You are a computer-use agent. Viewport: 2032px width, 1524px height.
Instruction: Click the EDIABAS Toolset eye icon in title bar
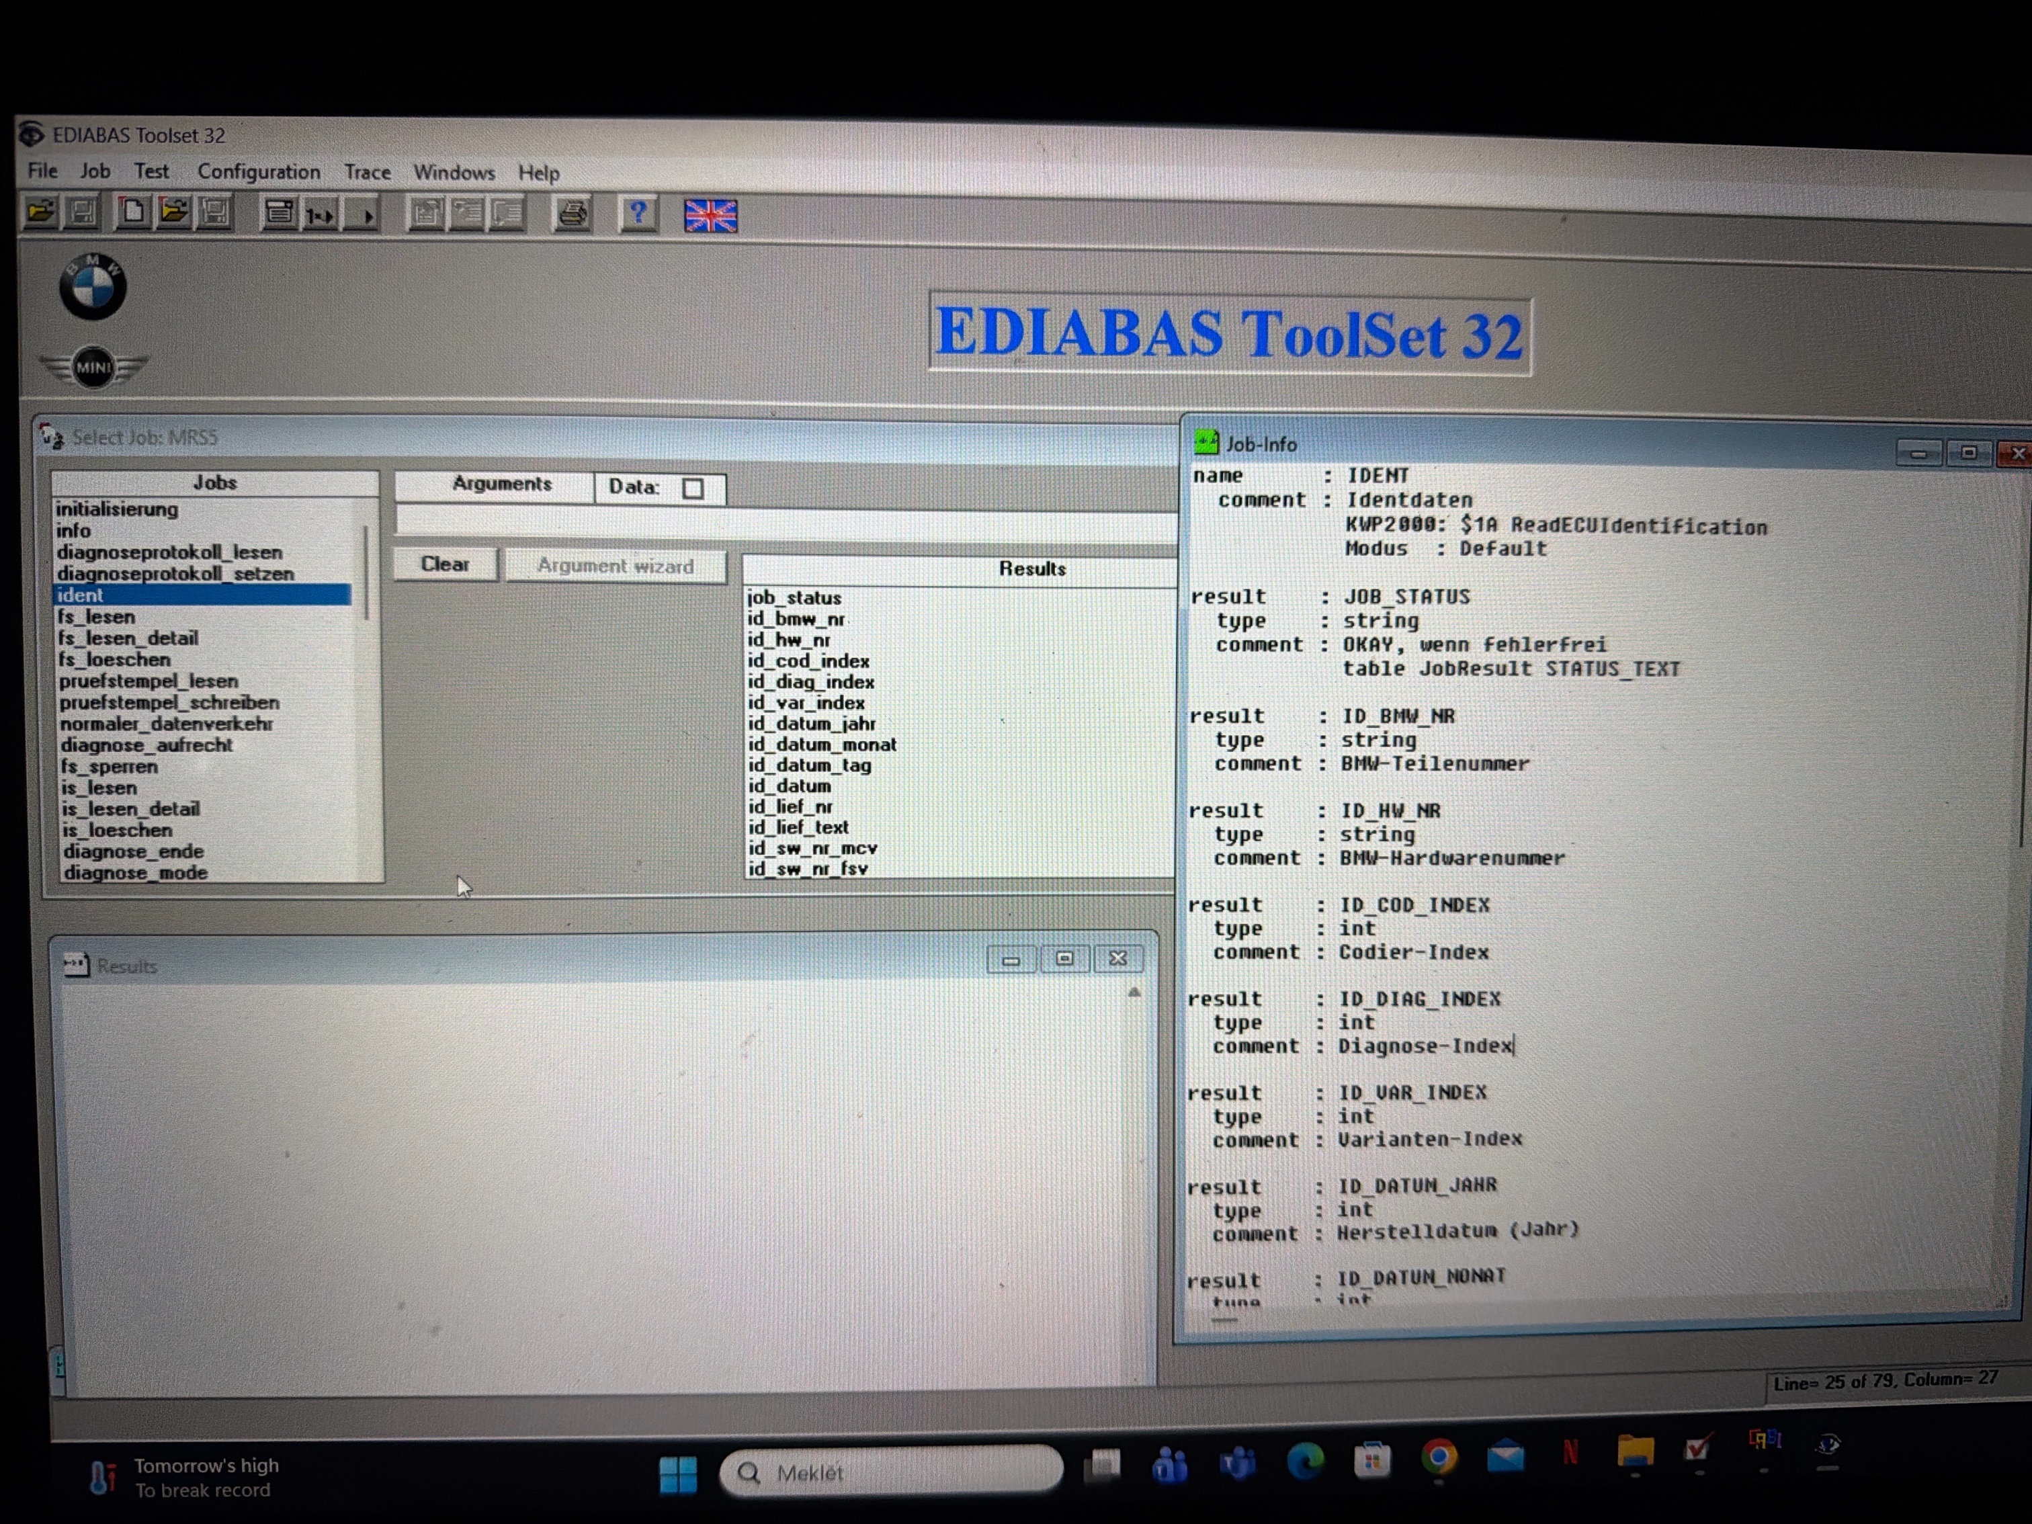[31, 134]
